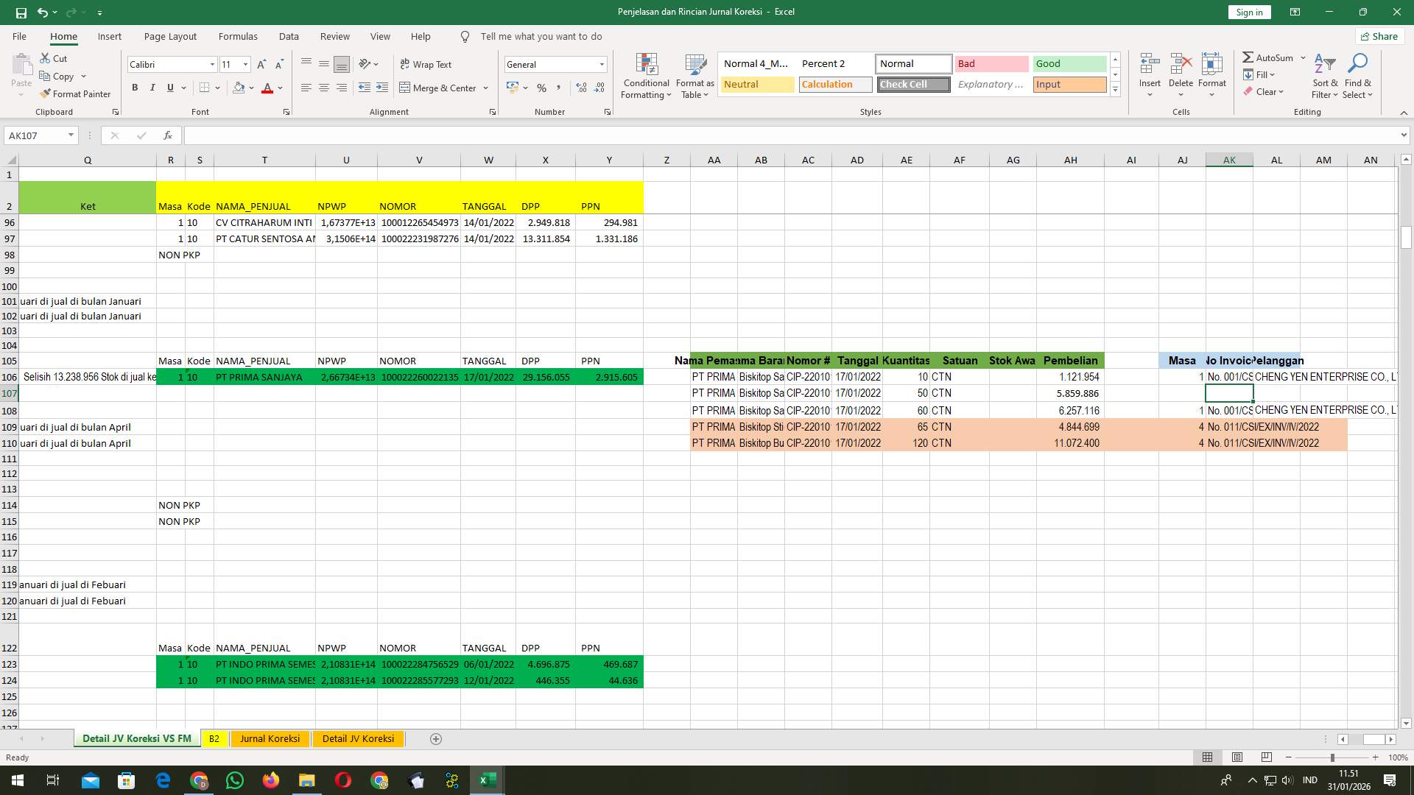Toggle bold formatting
The width and height of the screenshot is (1414, 795).
point(135,88)
